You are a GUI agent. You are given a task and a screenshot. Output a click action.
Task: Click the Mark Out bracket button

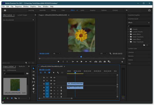pyautogui.click(x=67, y=61)
